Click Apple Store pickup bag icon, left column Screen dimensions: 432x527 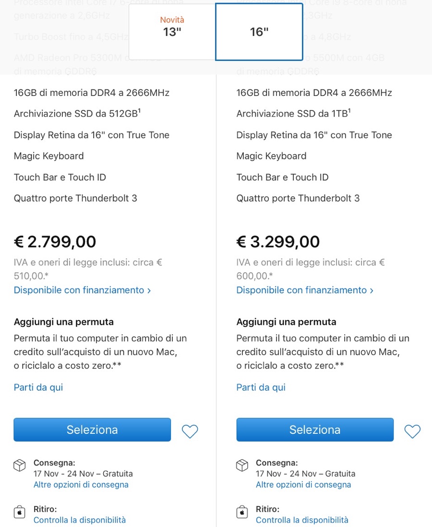[x=20, y=512]
